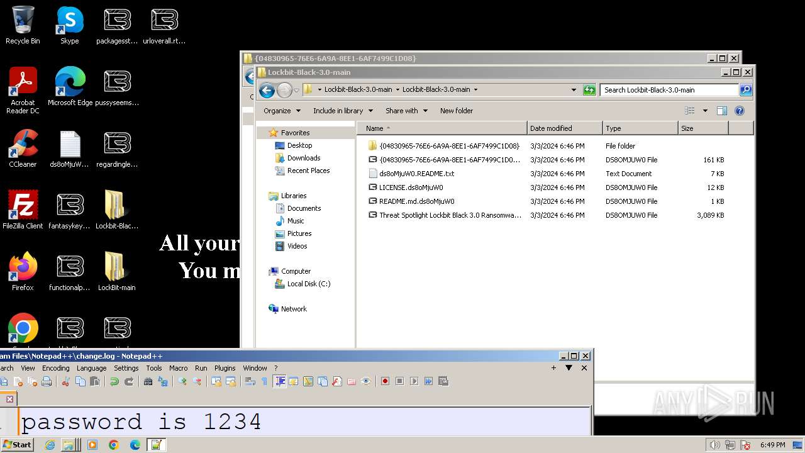This screenshot has height=453, width=805.
Task: Click the Start button on taskbar
Action: [17, 445]
